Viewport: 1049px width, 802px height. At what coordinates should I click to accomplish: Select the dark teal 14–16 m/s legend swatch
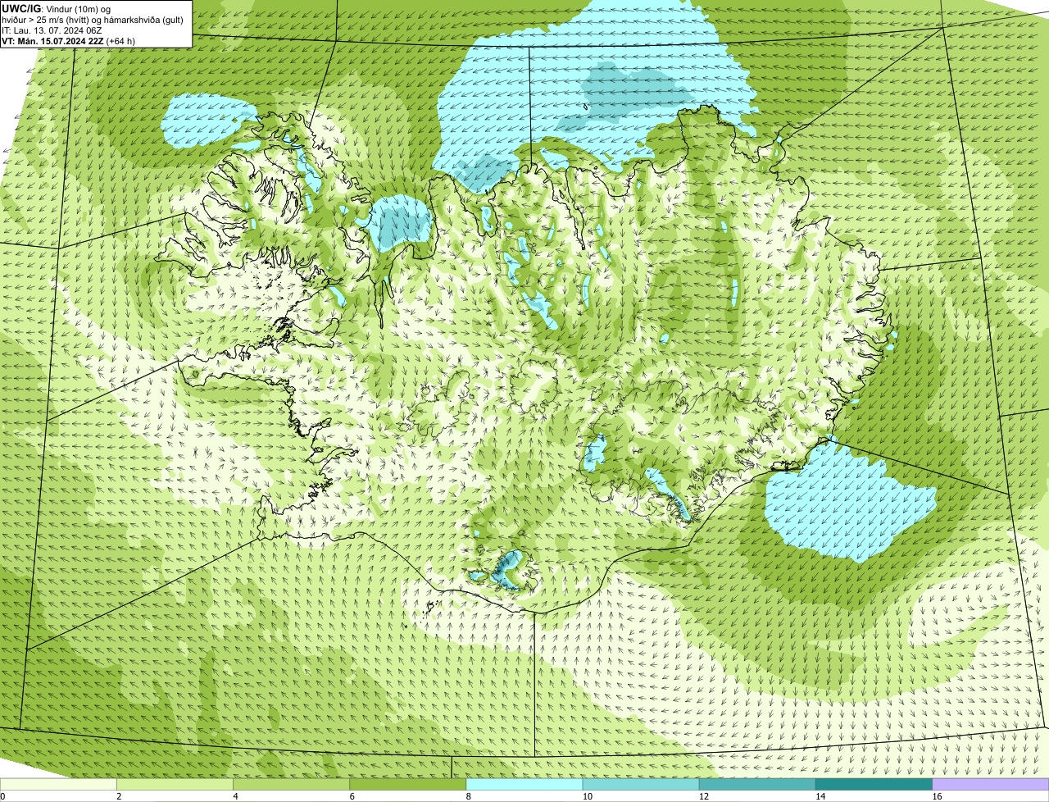874,784
